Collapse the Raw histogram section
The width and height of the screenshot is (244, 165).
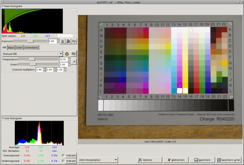pyautogui.click(x=2, y=6)
